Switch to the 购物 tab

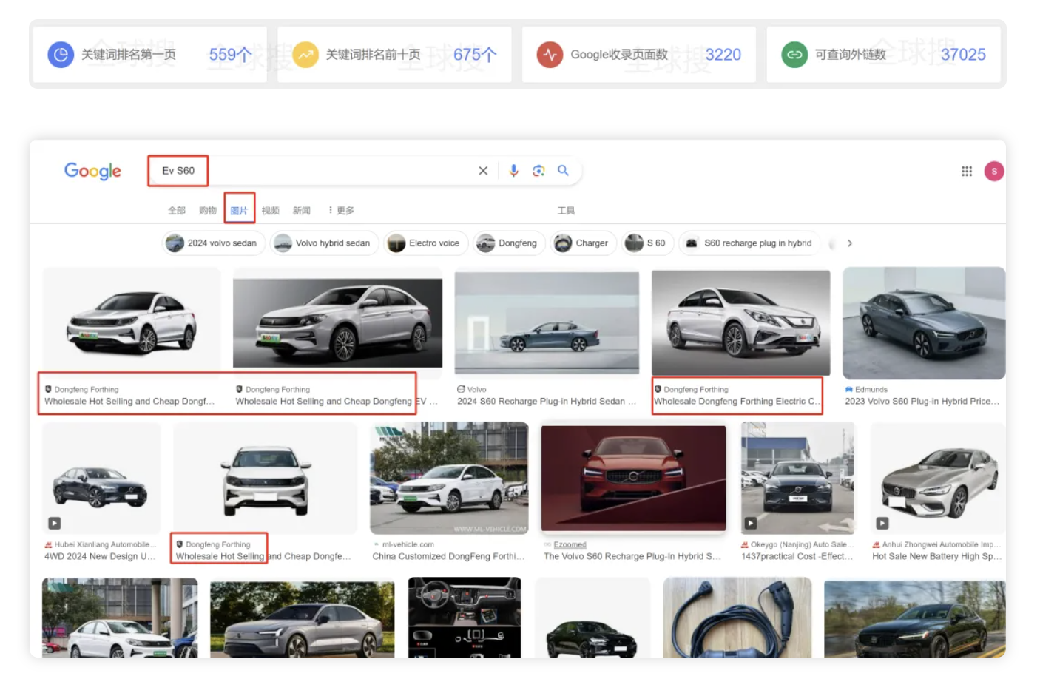click(x=208, y=211)
